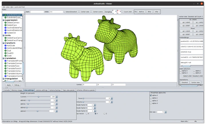The width and height of the screenshot is (206, 125).
Task: Open the Camera settings tab
Action: 41,90
